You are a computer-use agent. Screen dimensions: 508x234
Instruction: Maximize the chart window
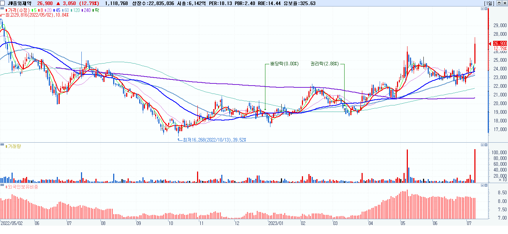pos(499,3)
